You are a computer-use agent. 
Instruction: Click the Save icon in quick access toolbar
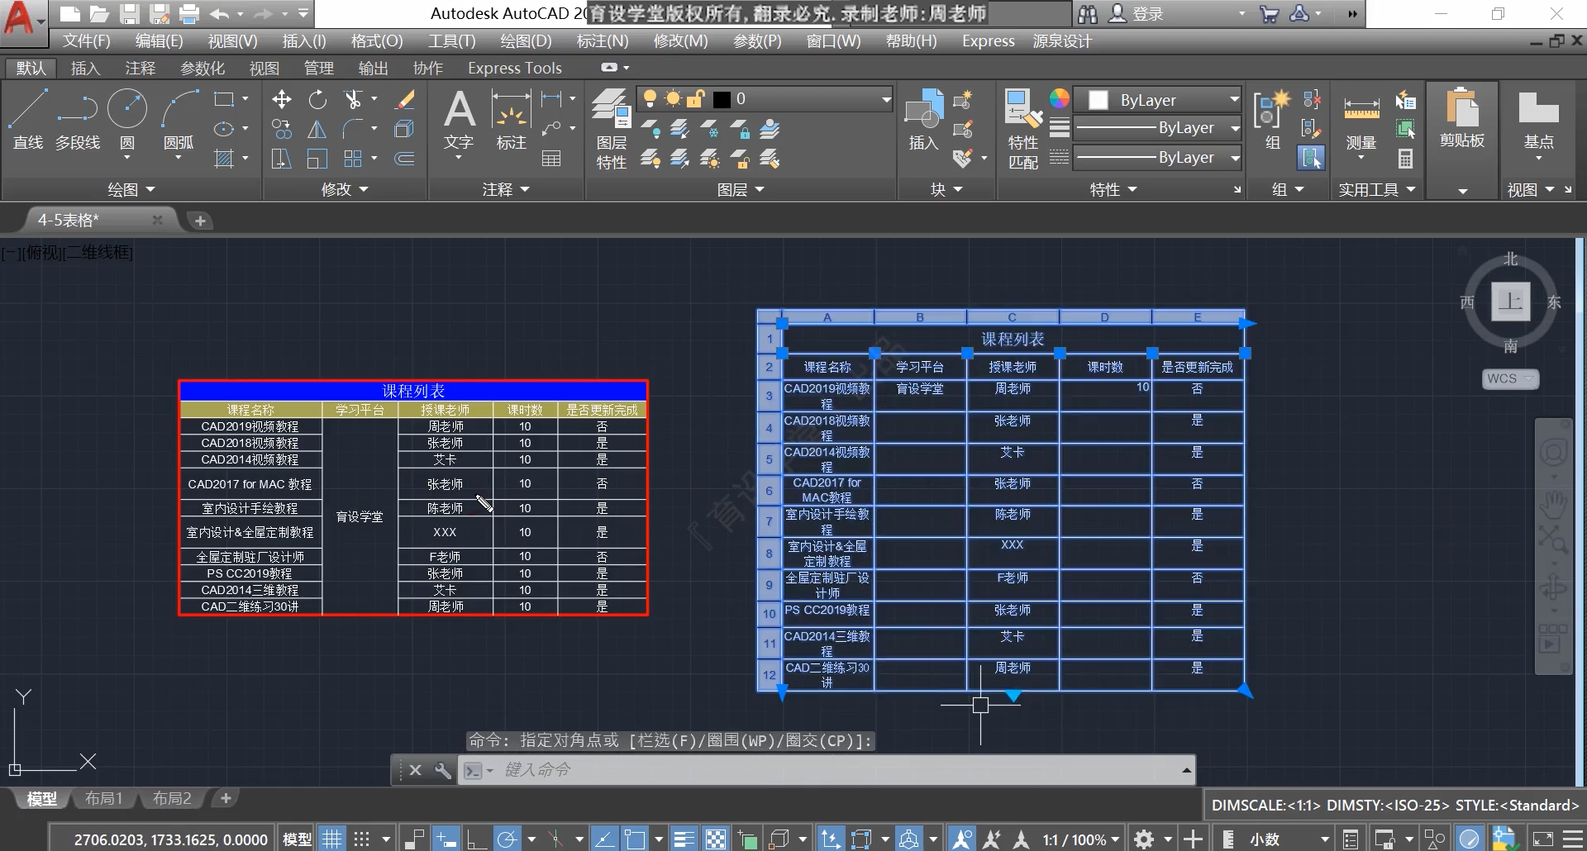129,14
